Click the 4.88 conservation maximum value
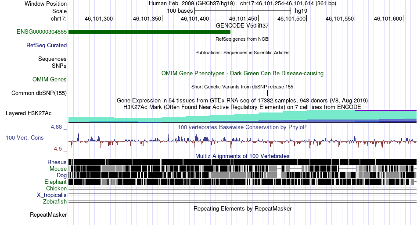This screenshot has width=417, height=225. click(x=56, y=127)
